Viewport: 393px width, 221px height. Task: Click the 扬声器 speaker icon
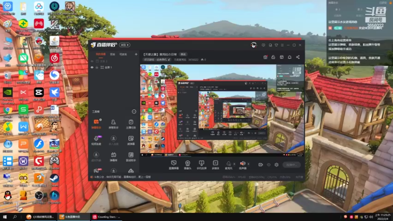click(243, 165)
